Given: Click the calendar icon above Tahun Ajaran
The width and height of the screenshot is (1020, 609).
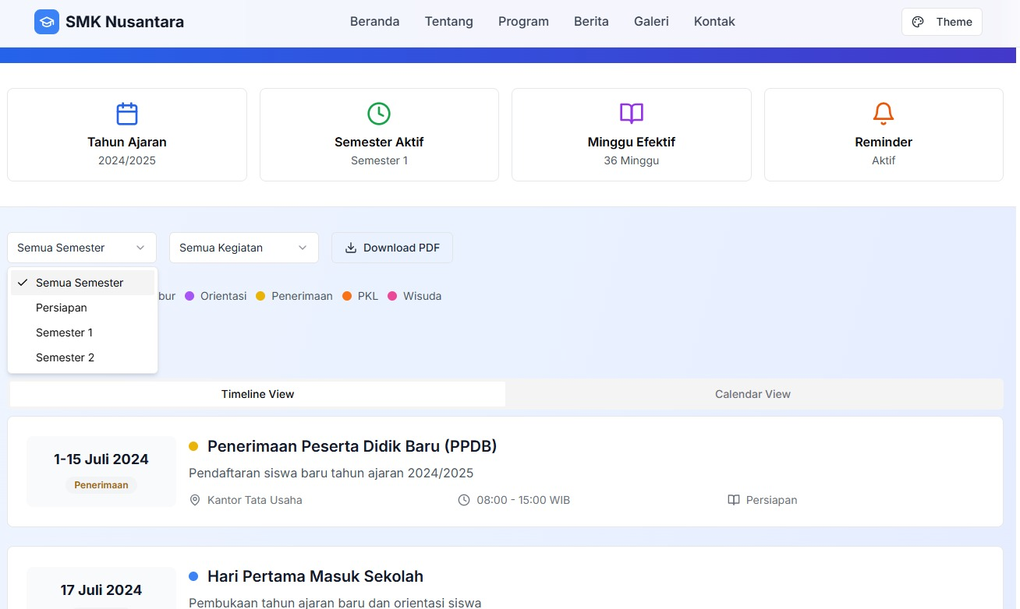Looking at the screenshot, I should coord(127,114).
